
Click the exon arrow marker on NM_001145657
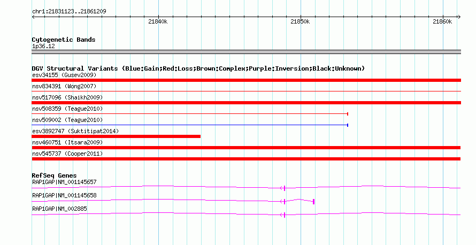(282, 188)
